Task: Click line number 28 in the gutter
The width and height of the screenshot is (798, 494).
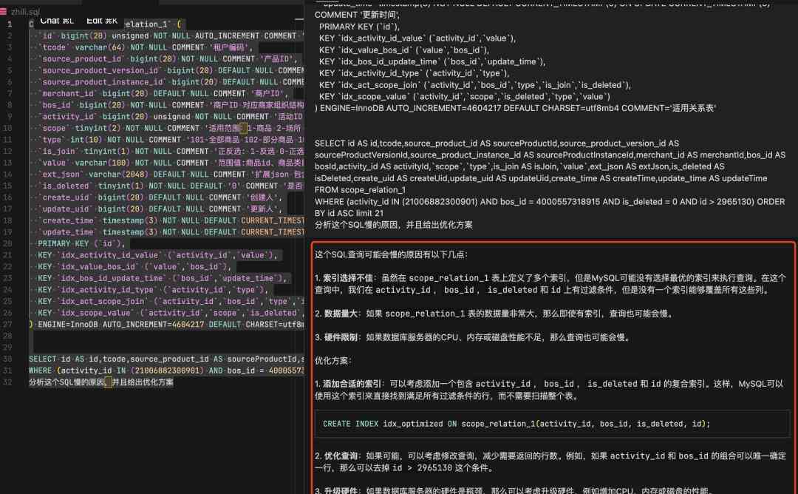Action: 7,336
